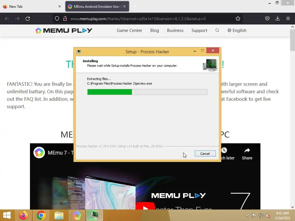Open tracking protection shield icon
295x221 pixels.
click(x=57, y=19)
